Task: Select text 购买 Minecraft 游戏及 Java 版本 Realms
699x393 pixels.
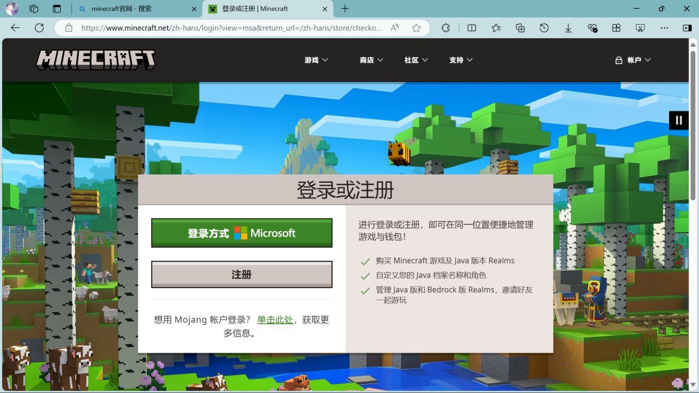Action: pos(445,261)
